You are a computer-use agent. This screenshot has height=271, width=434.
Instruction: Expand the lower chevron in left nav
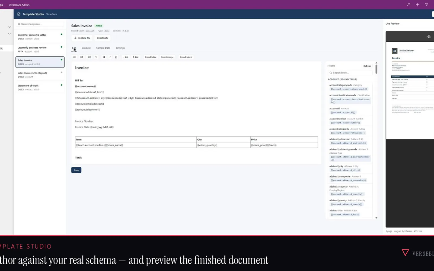click(9, 34)
